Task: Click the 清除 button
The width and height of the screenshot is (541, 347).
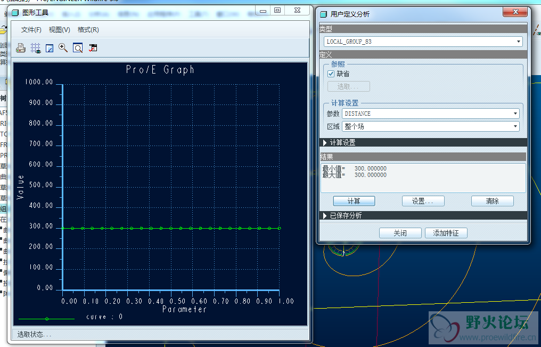Action: (493, 201)
